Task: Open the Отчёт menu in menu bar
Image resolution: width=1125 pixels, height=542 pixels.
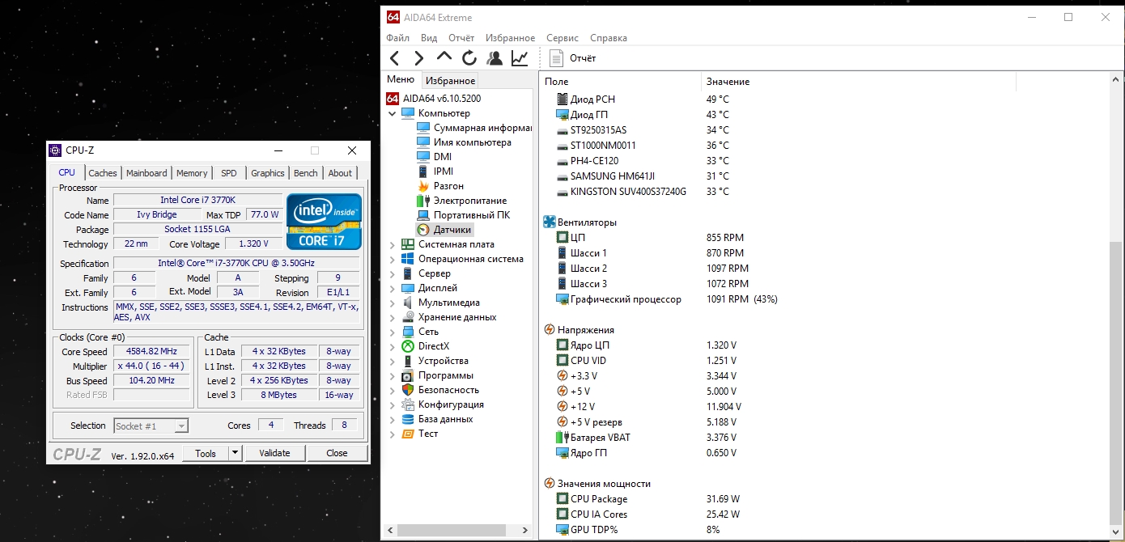Action: [x=461, y=38]
